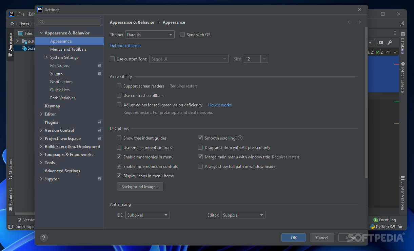414x251 pixels.
Task: Open the Database tool window
Action: coord(403,43)
